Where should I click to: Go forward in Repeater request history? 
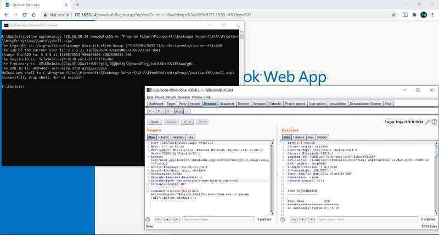coord(202,122)
